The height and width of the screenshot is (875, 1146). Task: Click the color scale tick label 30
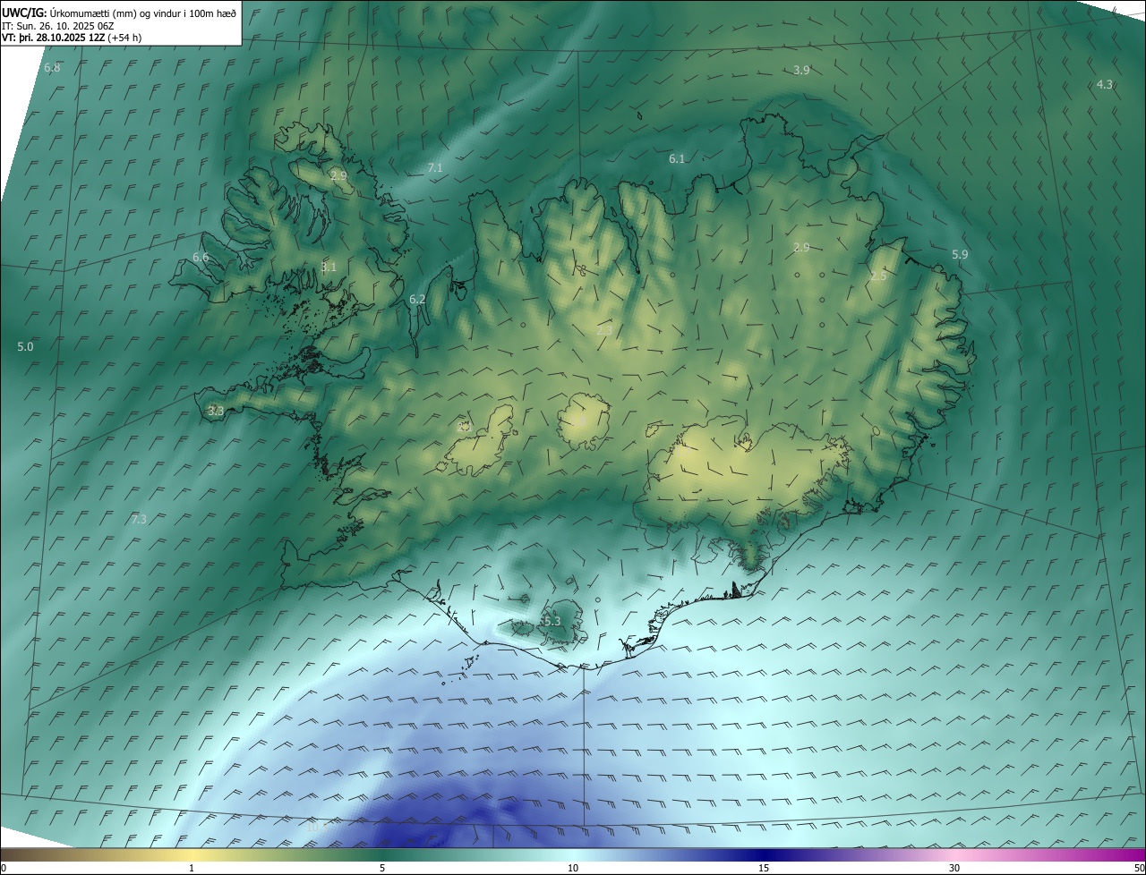click(x=954, y=868)
